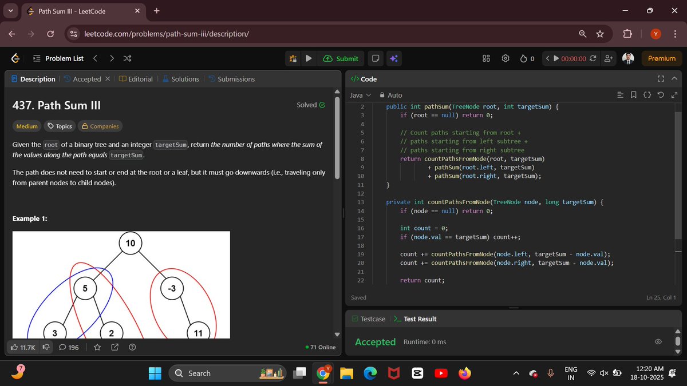
Task: Submit the solution
Action: [341, 58]
